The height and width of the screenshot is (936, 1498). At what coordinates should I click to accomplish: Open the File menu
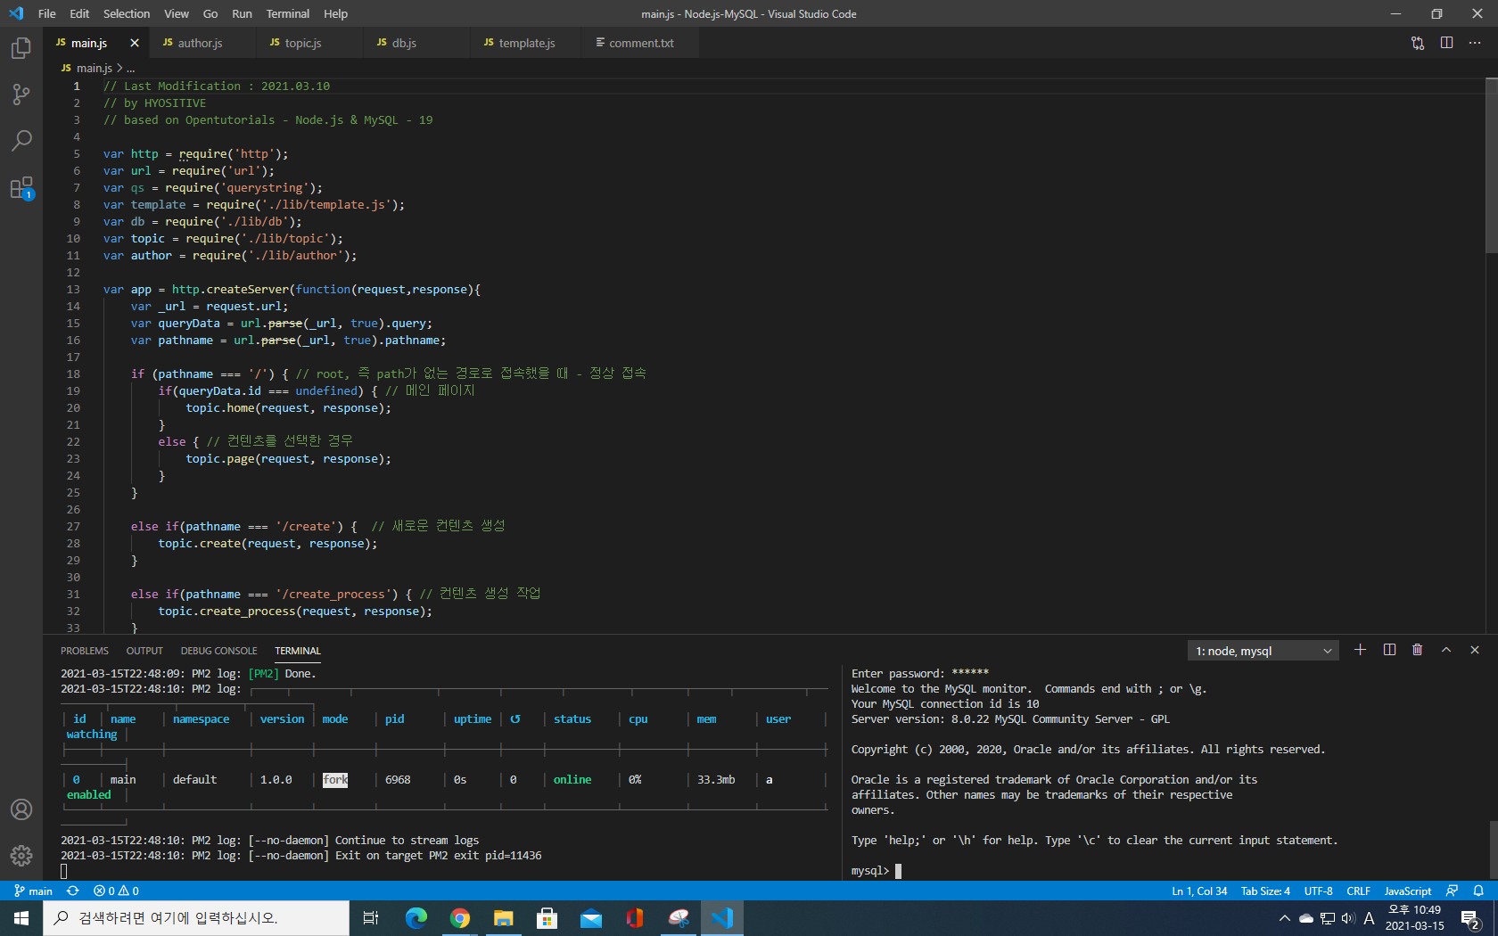[47, 13]
